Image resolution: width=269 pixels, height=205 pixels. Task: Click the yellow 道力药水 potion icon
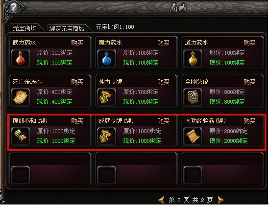pyautogui.click(x=193, y=58)
